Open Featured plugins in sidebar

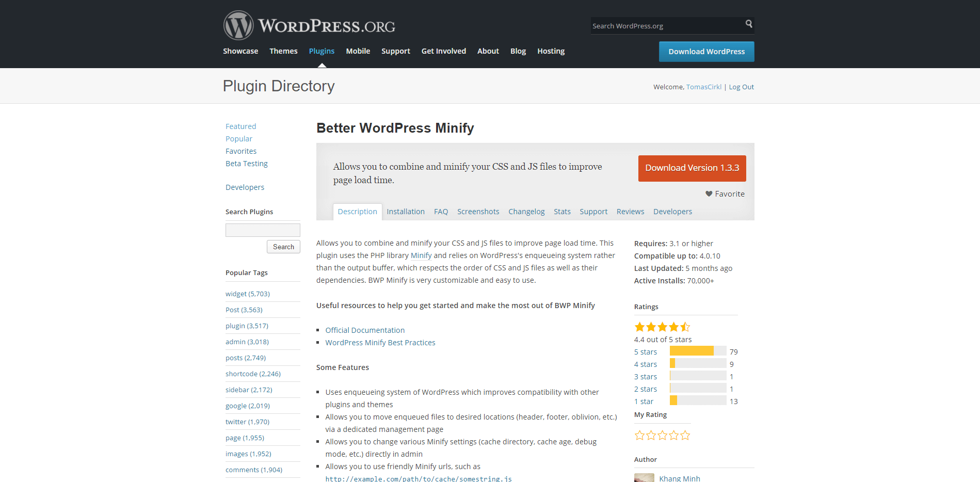click(241, 126)
